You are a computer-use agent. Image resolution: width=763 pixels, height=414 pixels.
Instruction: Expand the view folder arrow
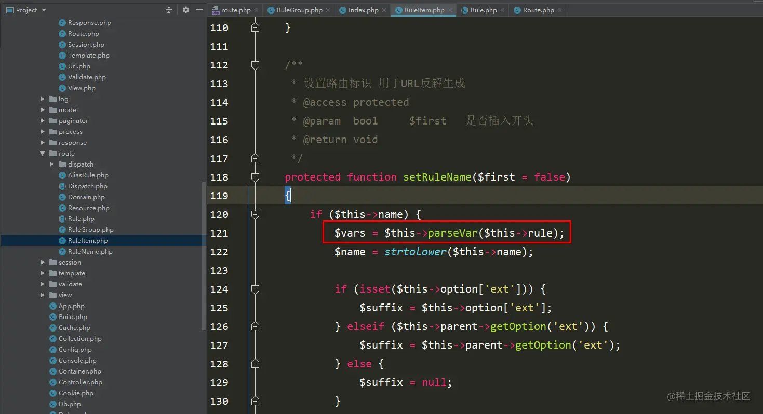[x=43, y=295]
